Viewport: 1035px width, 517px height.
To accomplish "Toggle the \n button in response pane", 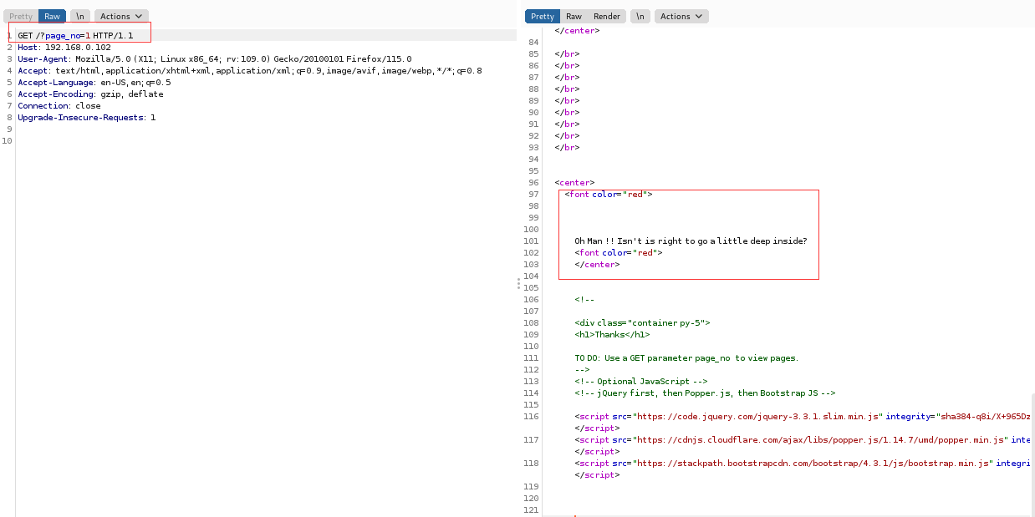I will 640,16.
